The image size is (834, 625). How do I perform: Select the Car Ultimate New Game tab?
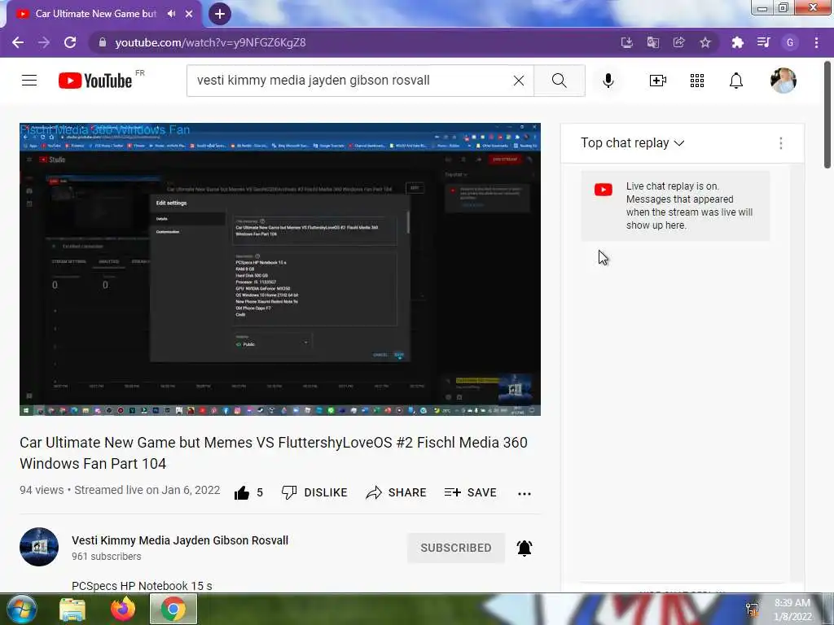pos(96,14)
